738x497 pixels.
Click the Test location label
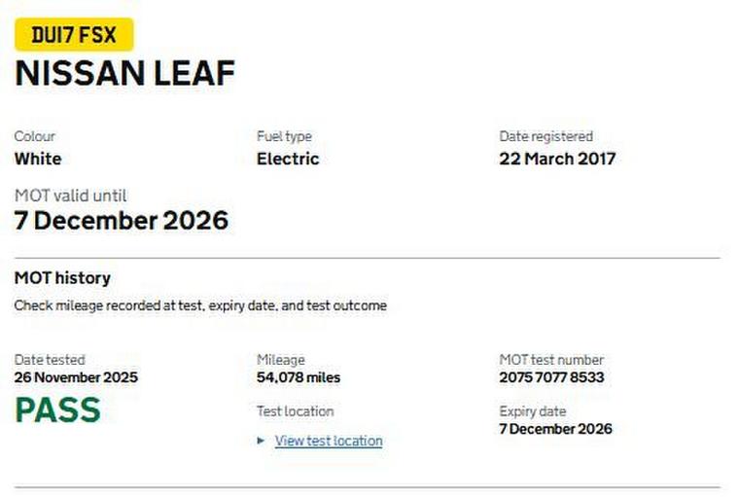coord(295,411)
